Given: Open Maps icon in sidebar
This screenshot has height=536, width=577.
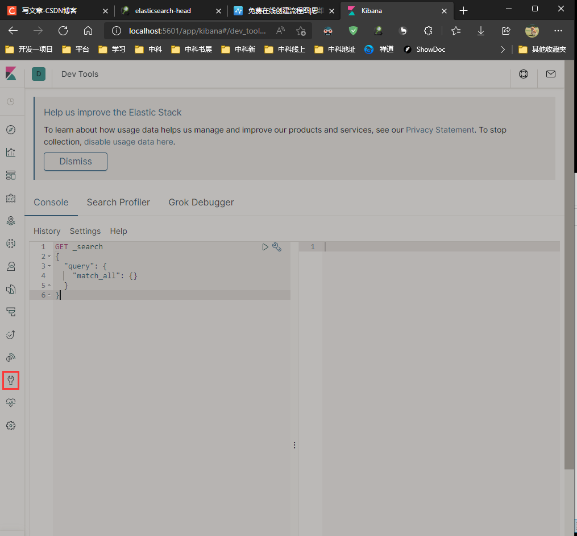Looking at the screenshot, I should point(11,221).
